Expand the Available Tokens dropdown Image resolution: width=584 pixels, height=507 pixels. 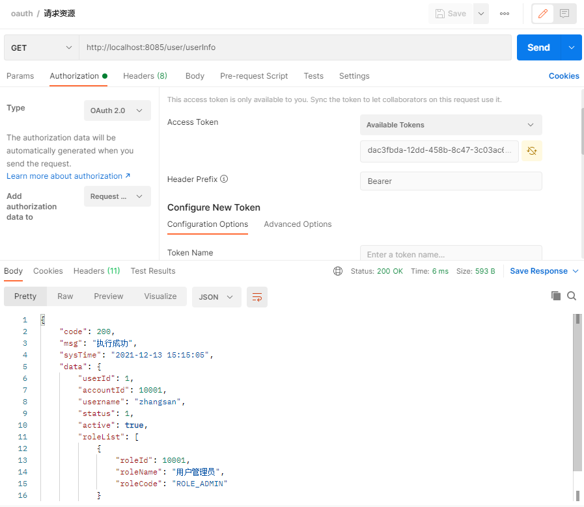point(451,125)
